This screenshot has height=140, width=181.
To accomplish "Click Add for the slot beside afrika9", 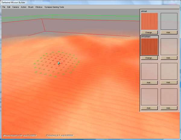I will click(169, 32).
